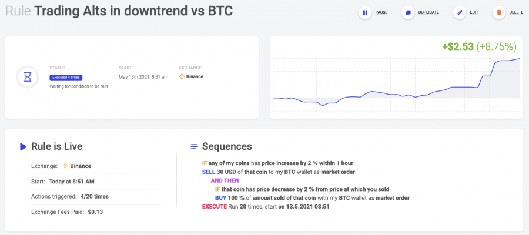Click the Sequences heading
This screenshot has height=235, width=529.
coord(227,146)
